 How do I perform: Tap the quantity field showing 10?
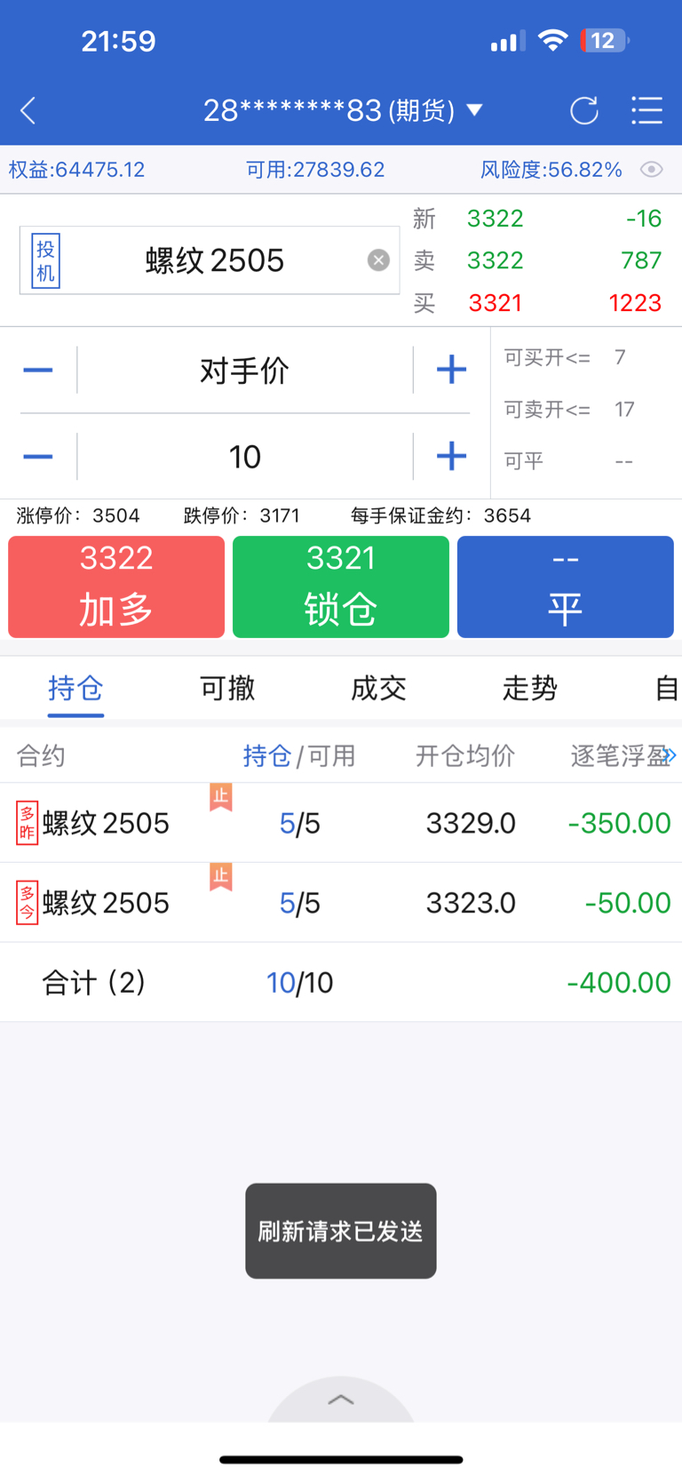tap(245, 457)
